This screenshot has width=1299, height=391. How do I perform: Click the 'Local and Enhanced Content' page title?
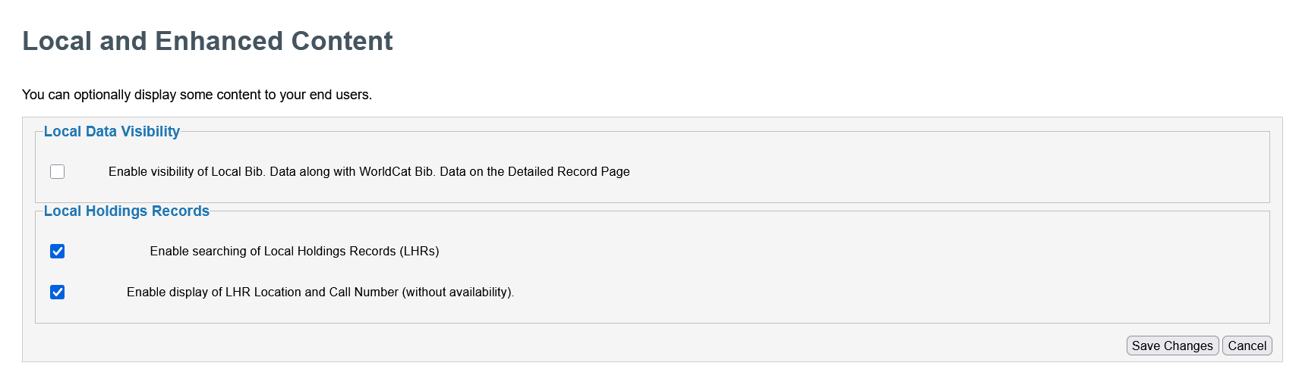207,41
